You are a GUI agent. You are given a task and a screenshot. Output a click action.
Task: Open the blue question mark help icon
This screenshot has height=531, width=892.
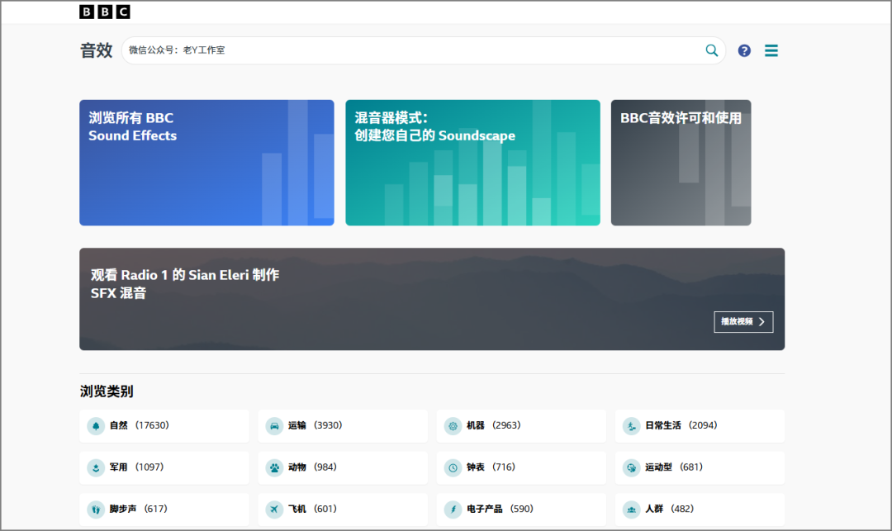pos(744,50)
